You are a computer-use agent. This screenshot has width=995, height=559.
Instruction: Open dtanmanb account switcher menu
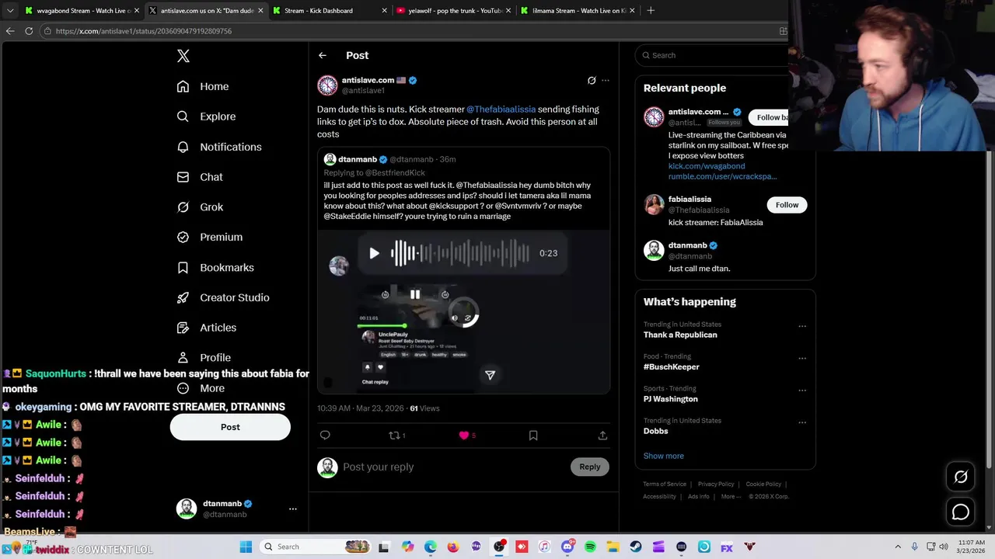coord(293,509)
